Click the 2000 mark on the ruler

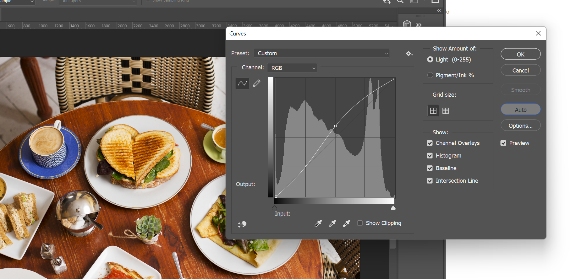(122, 26)
